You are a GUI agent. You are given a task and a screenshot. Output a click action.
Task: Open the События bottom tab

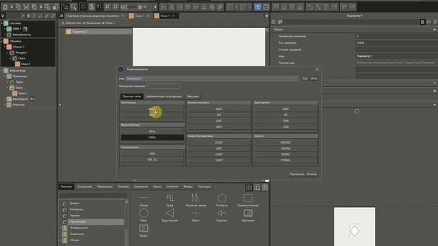click(172, 187)
